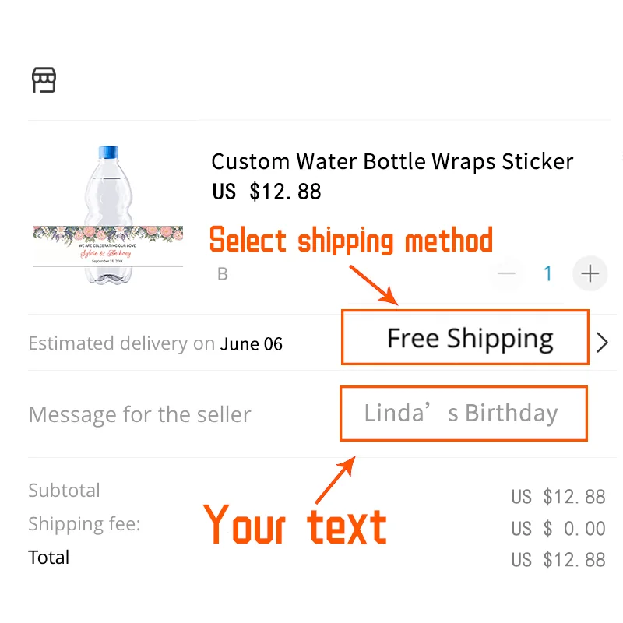Click the Message for the seller label
Viewport: 623px width, 623px height.
[139, 414]
